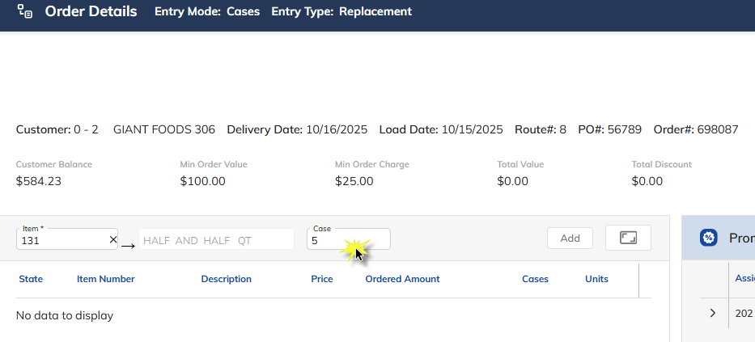Sort by Item Number column header
This screenshot has width=755, height=342.
tap(105, 279)
